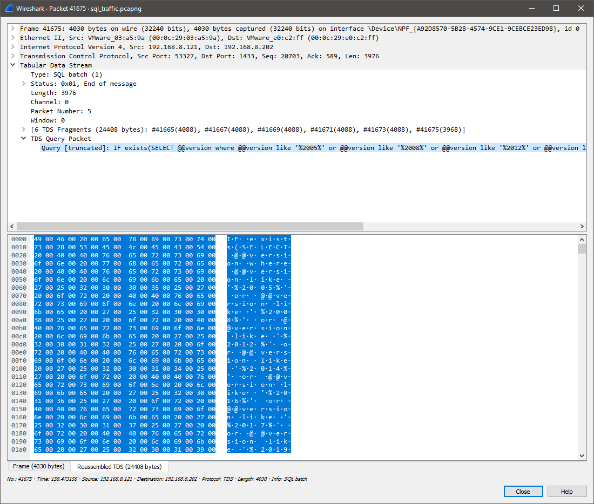Expand Internet Protocol Version 4 details

[12, 47]
